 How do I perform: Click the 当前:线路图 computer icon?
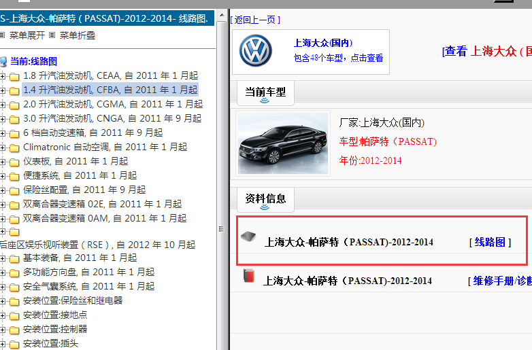[x=3, y=62]
